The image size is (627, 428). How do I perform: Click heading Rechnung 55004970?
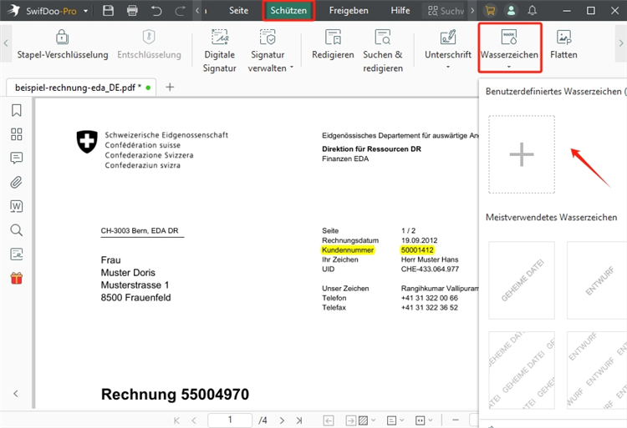coord(176,394)
